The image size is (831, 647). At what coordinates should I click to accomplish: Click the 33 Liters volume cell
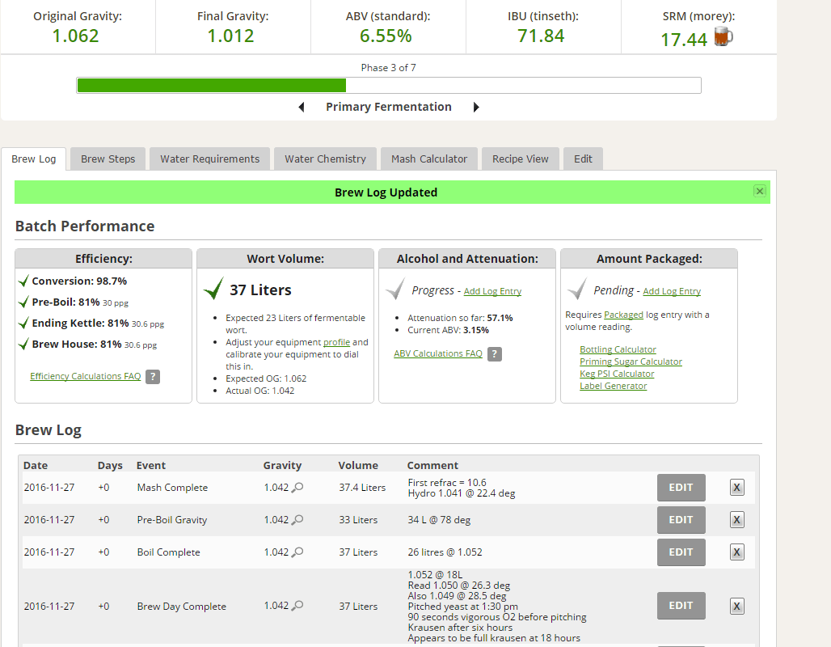358,520
